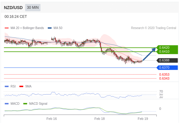Select the 0.6410 green level label
Image resolution: width=181 pixels, height=125 pixels.
[x=164, y=51]
